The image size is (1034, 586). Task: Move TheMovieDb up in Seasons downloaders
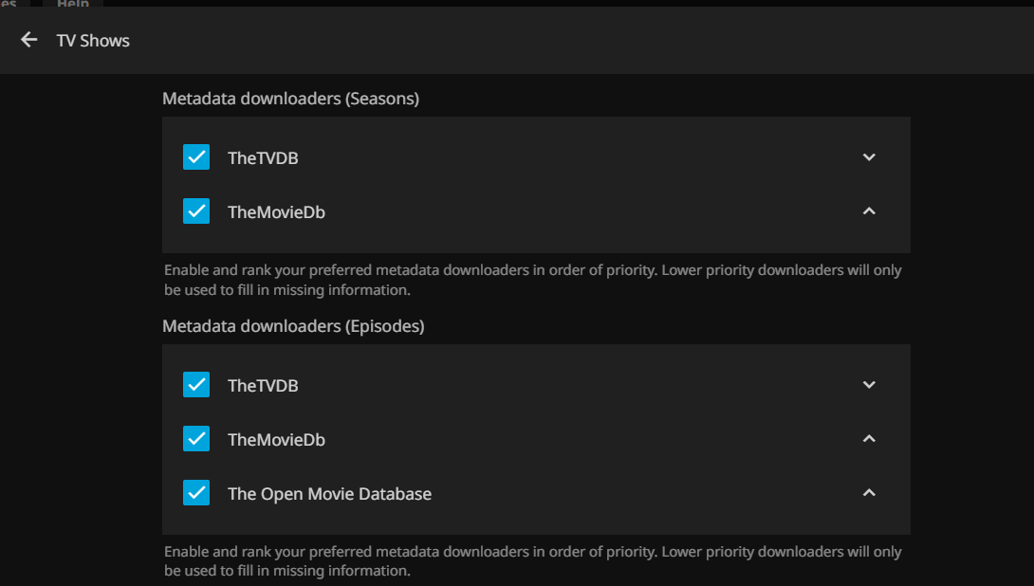pos(869,211)
